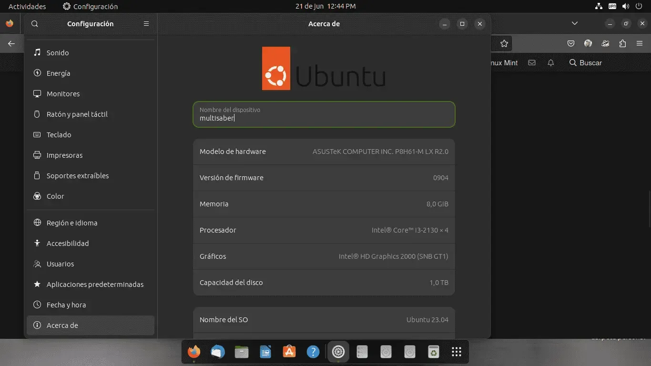Open the Sonido settings panel
This screenshot has width=651, height=366.
click(91, 53)
